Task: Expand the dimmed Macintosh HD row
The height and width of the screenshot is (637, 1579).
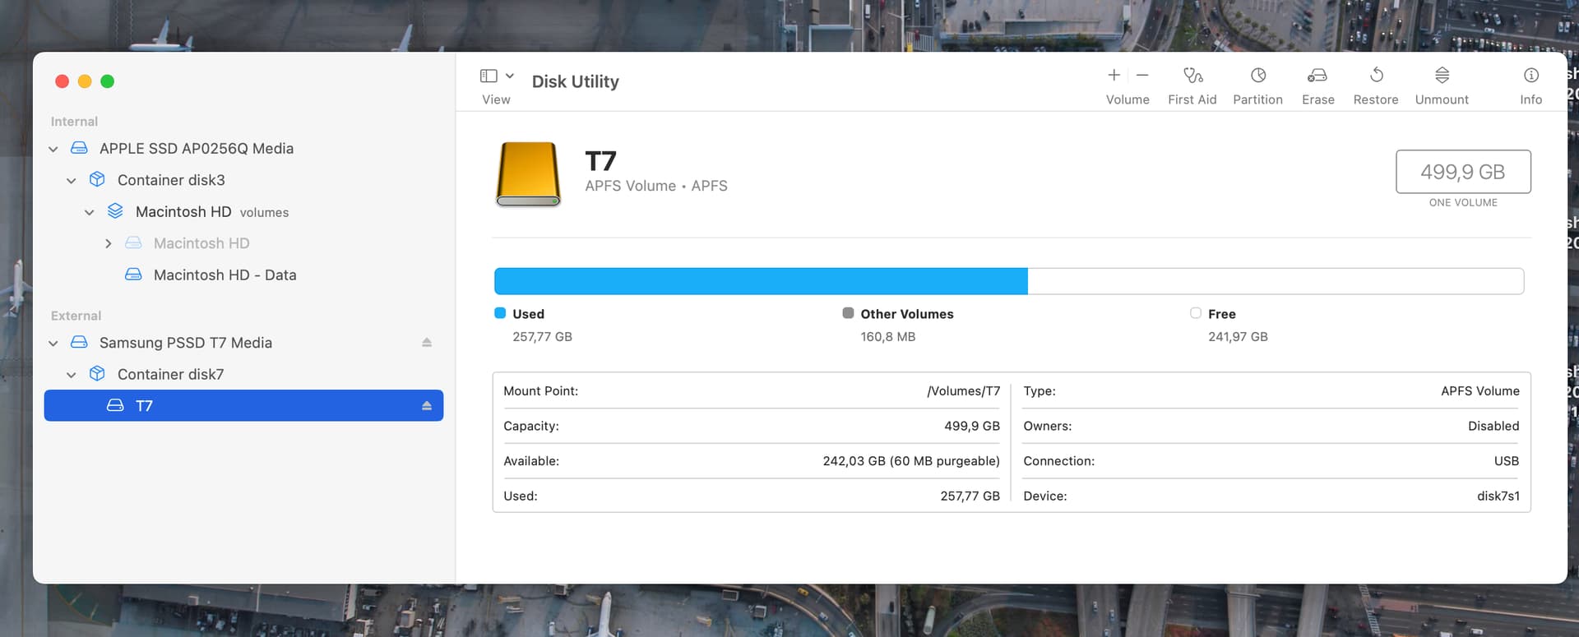Action: pos(108,244)
